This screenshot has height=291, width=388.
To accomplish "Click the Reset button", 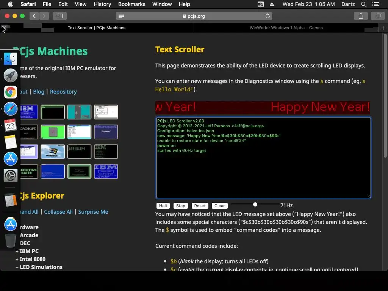I will (x=200, y=206).
